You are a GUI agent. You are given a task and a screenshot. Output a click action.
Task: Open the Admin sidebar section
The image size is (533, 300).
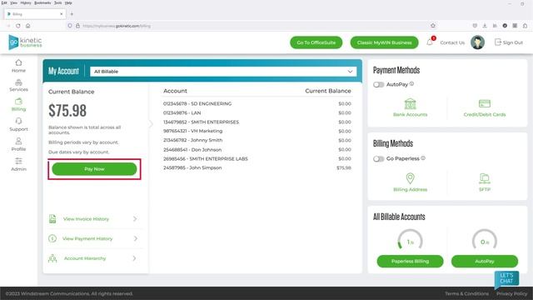[18, 164]
